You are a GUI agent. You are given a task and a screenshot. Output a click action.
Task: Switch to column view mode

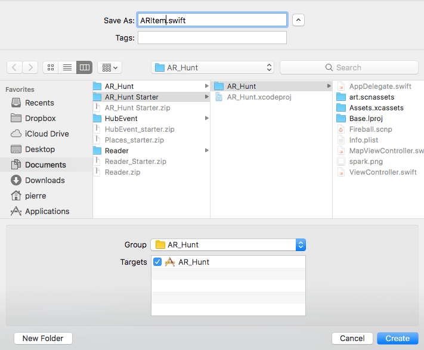coord(84,67)
